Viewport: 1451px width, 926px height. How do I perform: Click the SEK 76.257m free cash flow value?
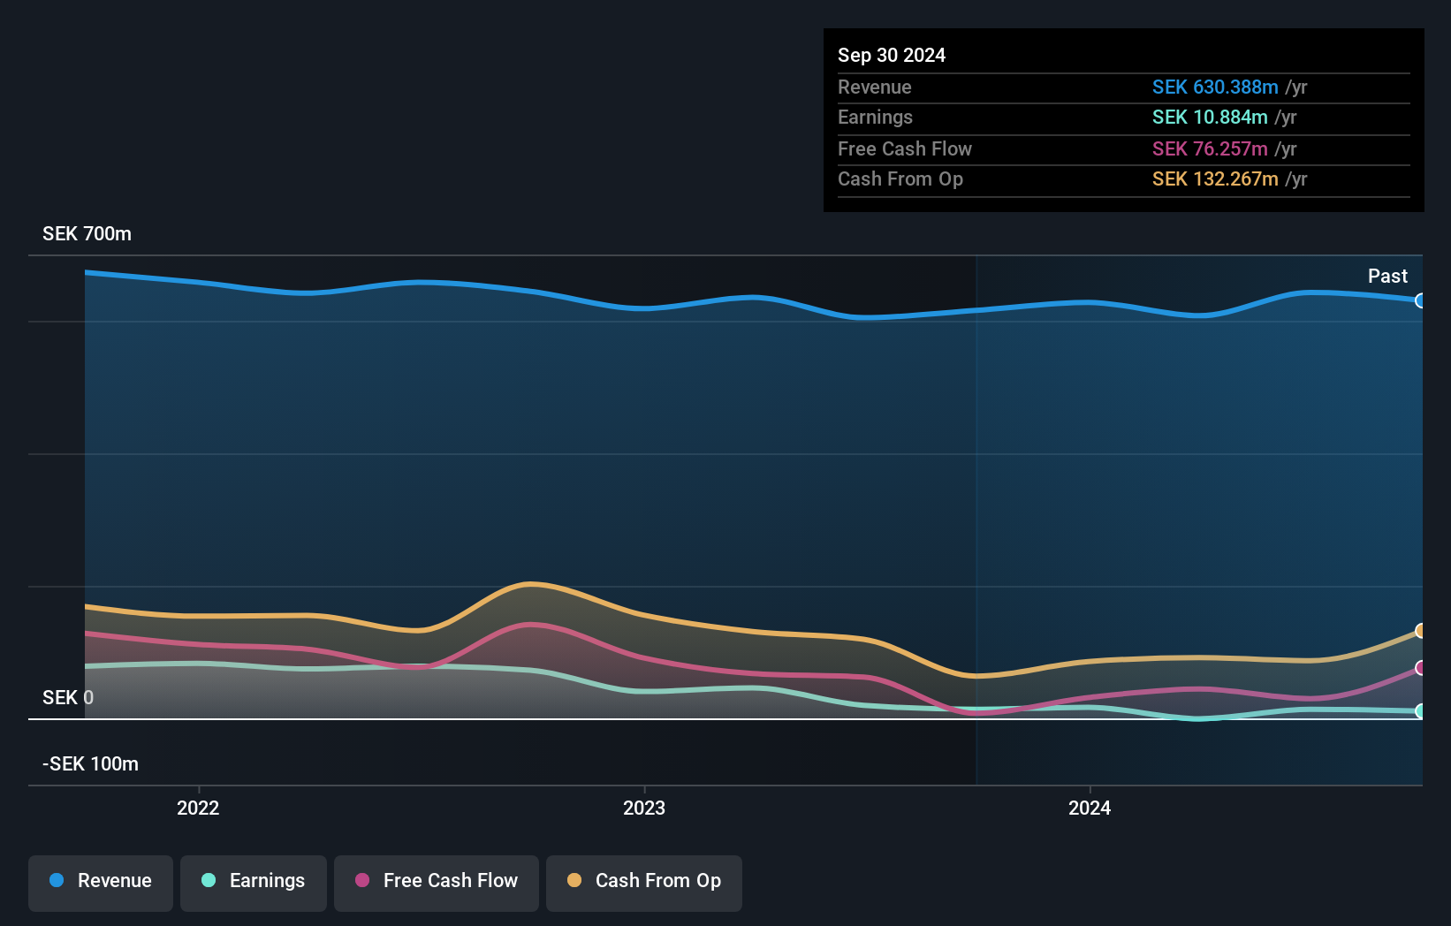point(1210,149)
